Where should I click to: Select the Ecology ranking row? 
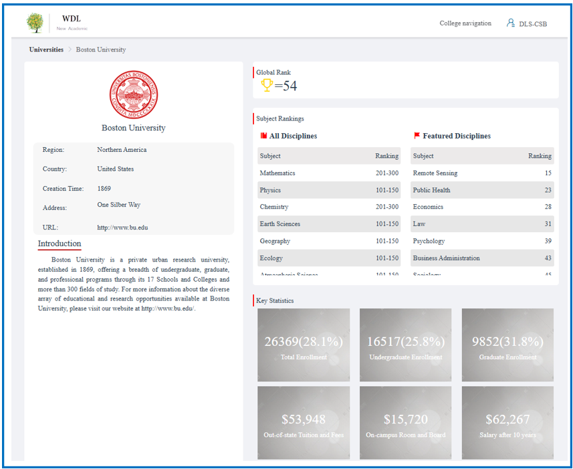pos(329,258)
